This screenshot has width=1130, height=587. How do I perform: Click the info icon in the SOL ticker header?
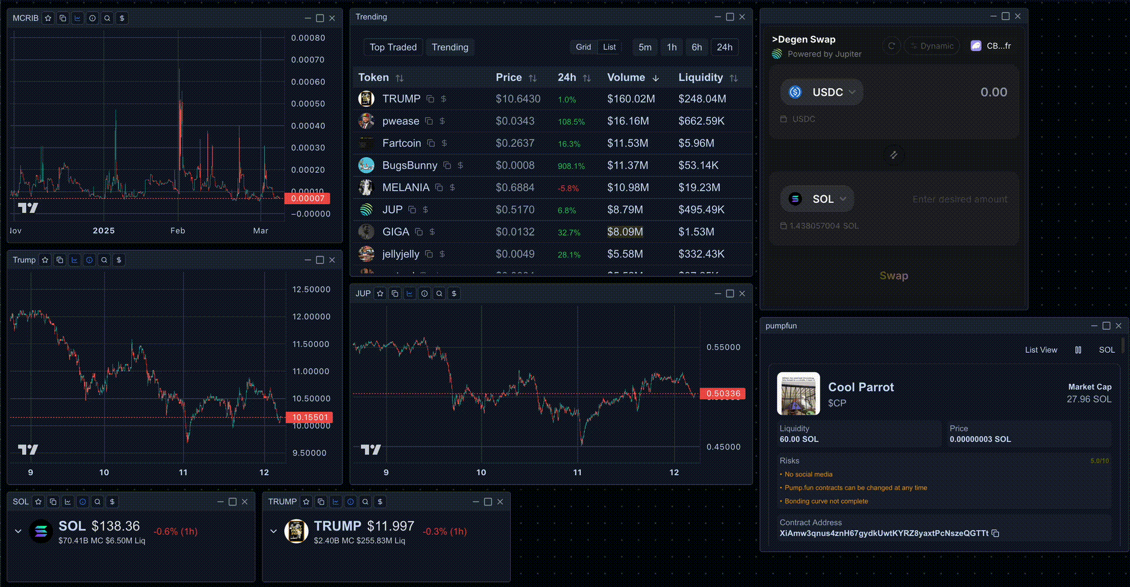(82, 502)
